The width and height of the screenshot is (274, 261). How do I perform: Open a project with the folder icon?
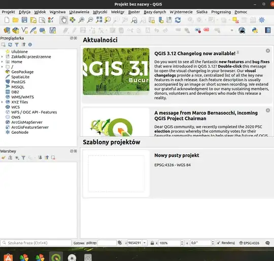pyautogui.click(x=16, y=20)
